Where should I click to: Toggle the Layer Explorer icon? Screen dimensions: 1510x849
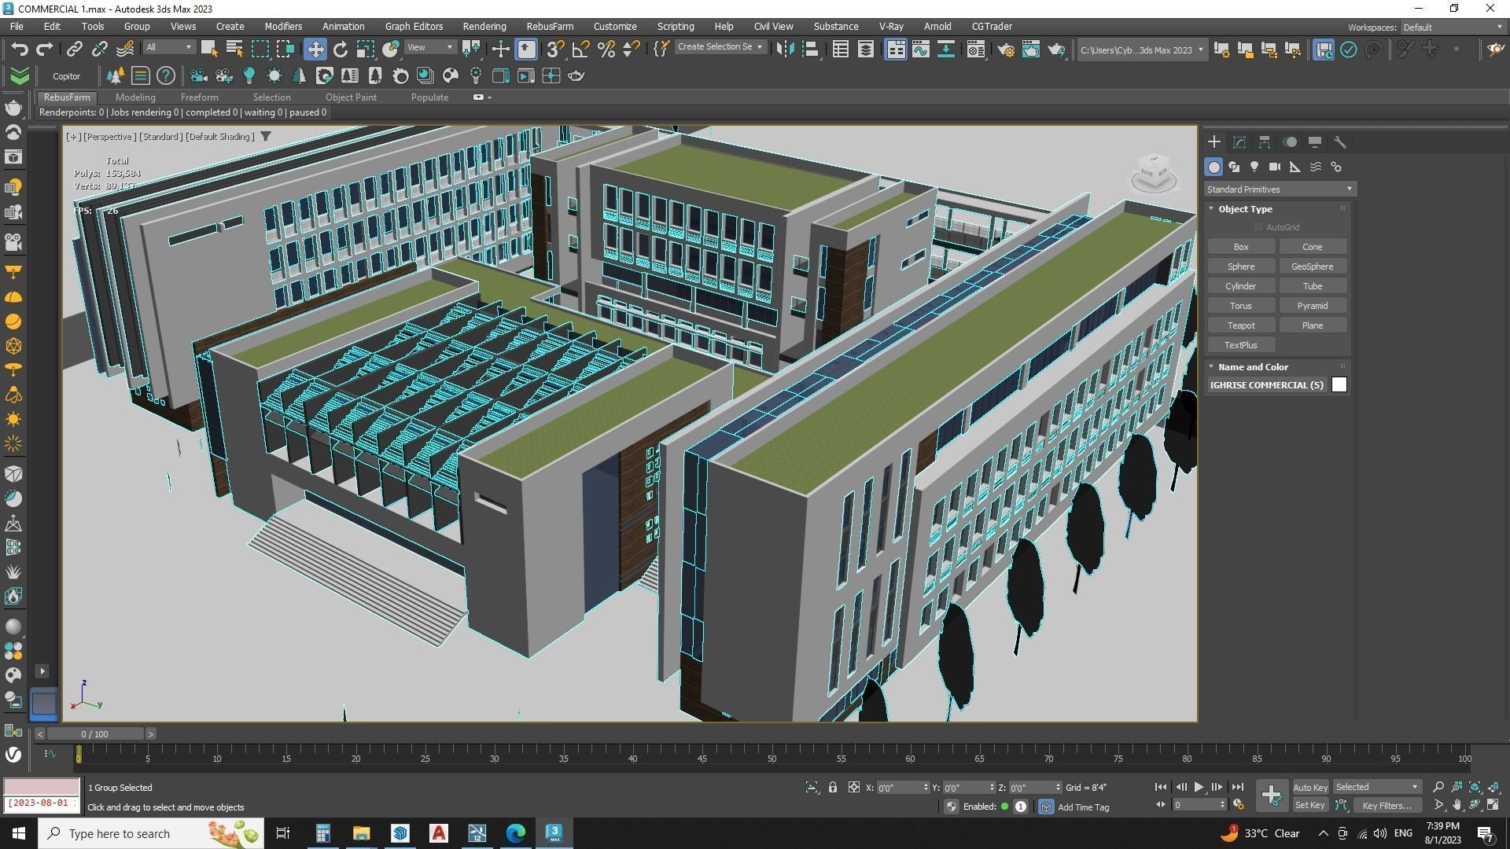[865, 49]
